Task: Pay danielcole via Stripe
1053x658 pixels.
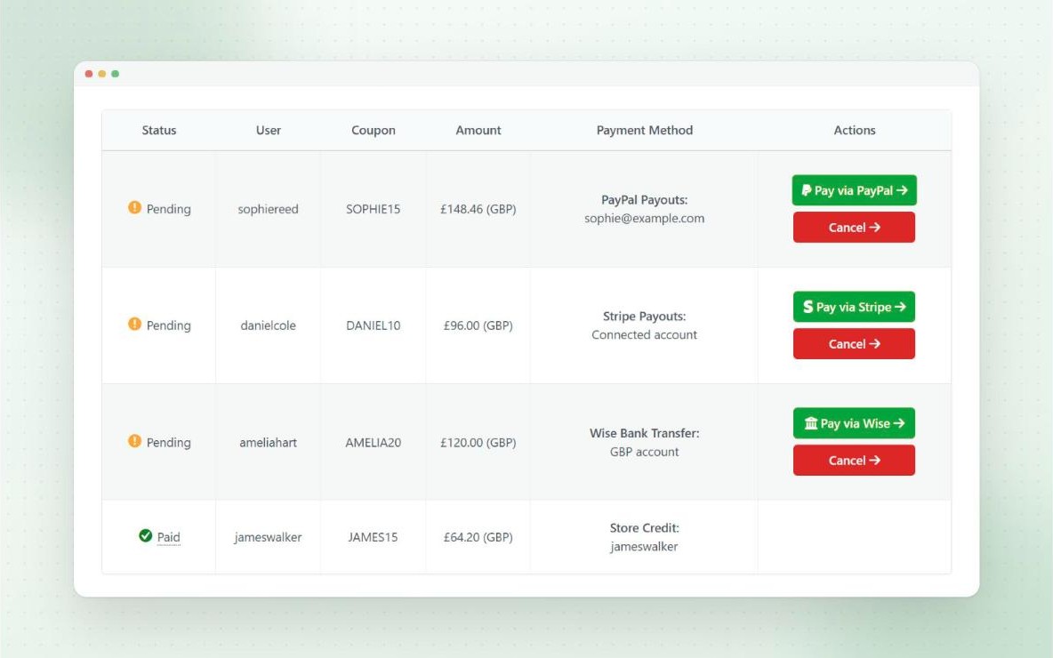Action: pos(854,307)
